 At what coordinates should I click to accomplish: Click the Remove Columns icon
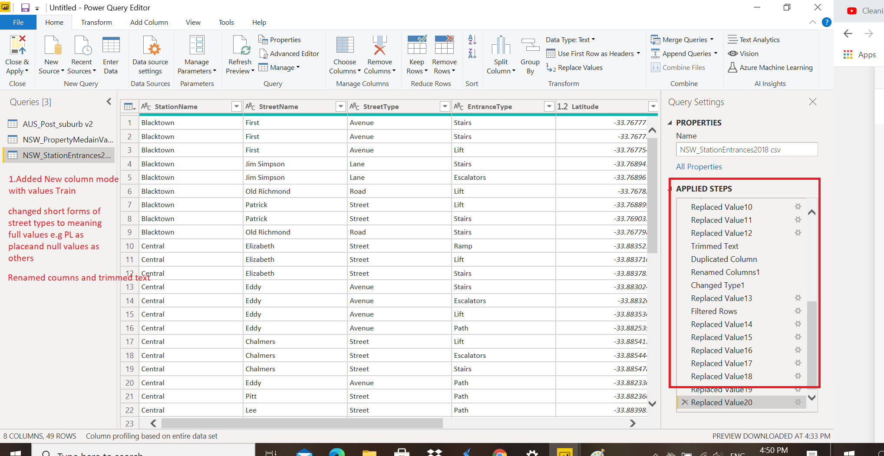(379, 45)
